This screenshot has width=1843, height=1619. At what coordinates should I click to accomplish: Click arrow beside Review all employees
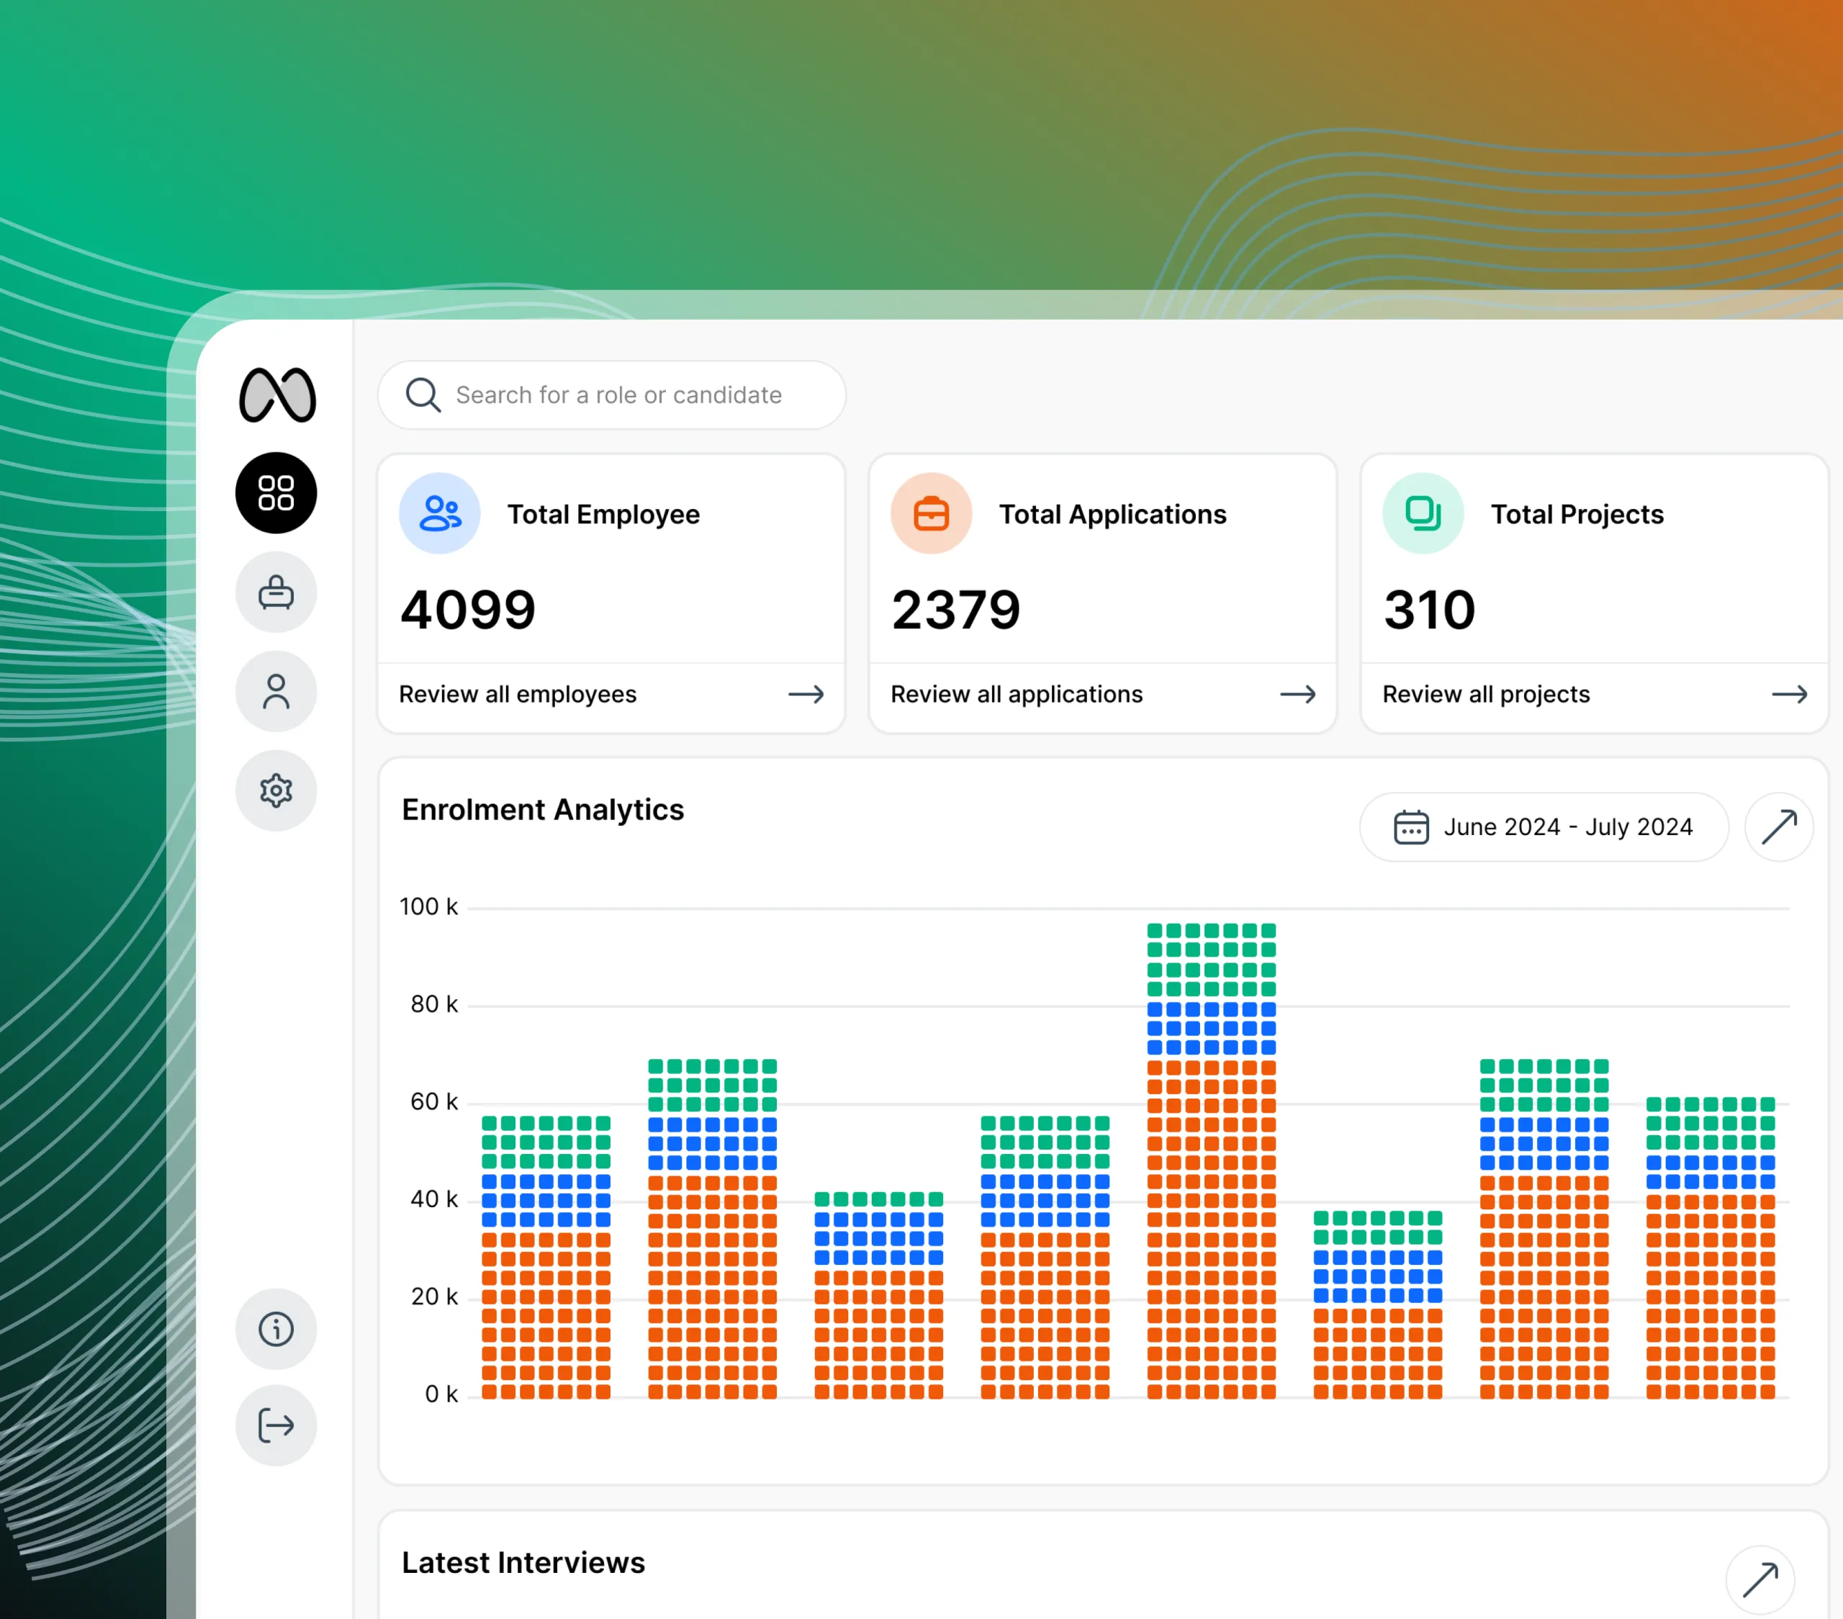coord(806,694)
